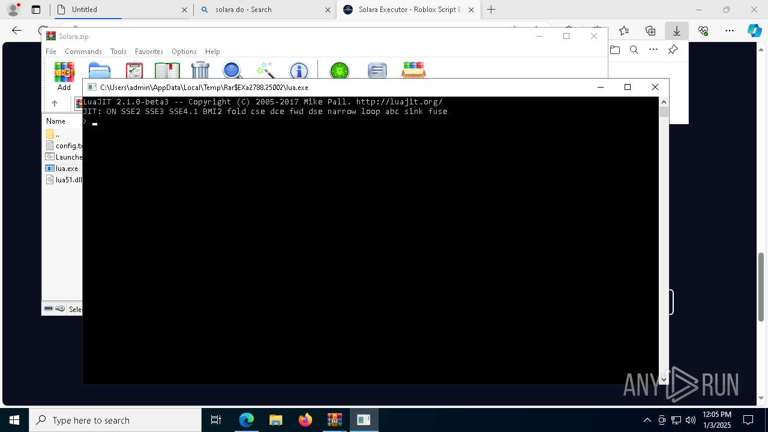This screenshot has width=768, height=432.
Task: Click the Test archive clipboard icon
Action: click(x=134, y=70)
